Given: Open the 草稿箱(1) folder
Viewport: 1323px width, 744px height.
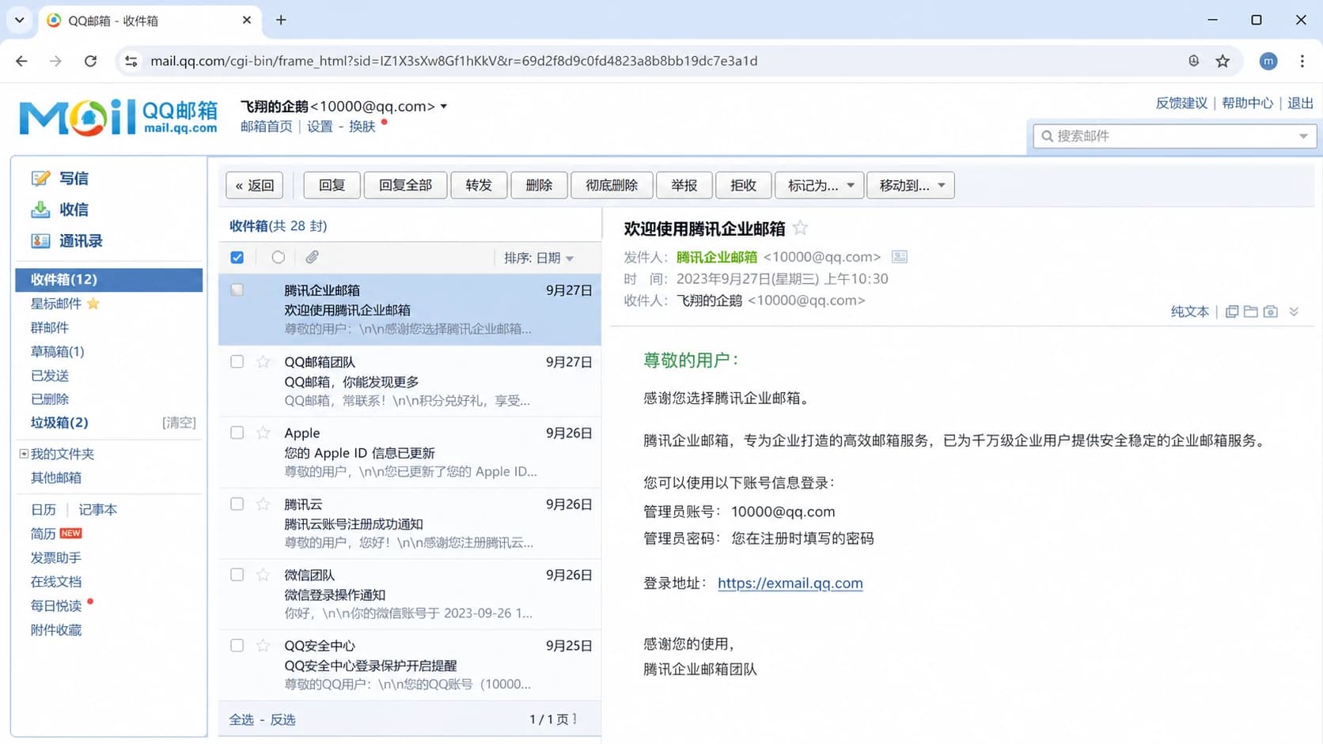Looking at the screenshot, I should [57, 351].
